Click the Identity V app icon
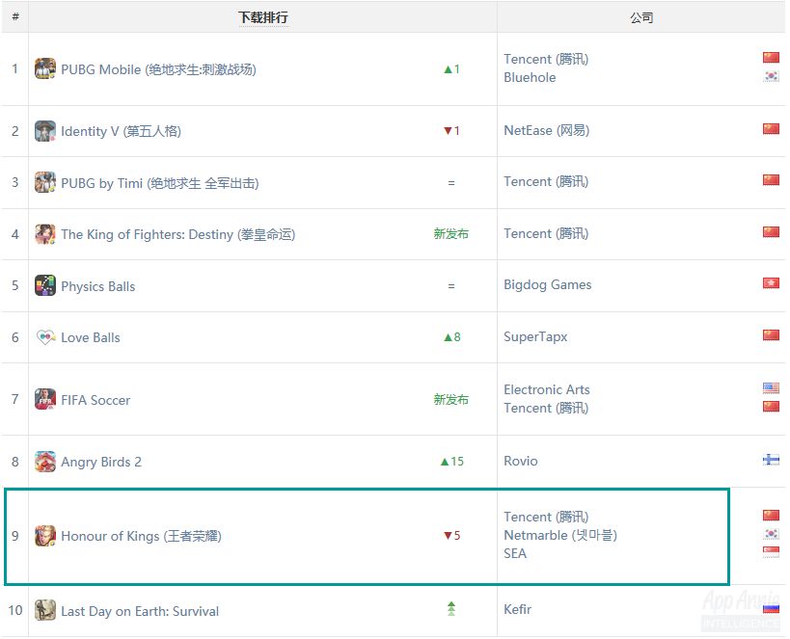Screen dimensions: 790x639 tap(44, 131)
